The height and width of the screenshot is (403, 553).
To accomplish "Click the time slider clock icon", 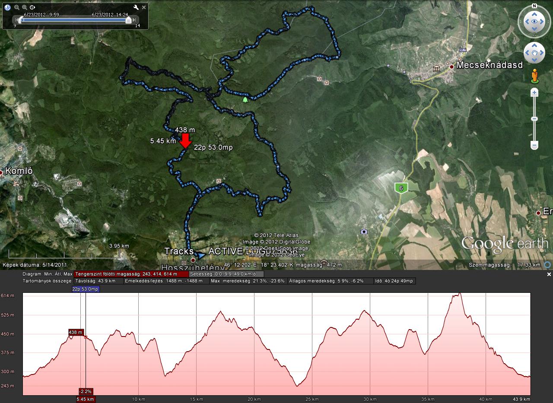I will 7,7.
